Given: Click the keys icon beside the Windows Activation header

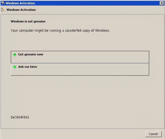Looking at the screenshot, I should tap(3, 10).
